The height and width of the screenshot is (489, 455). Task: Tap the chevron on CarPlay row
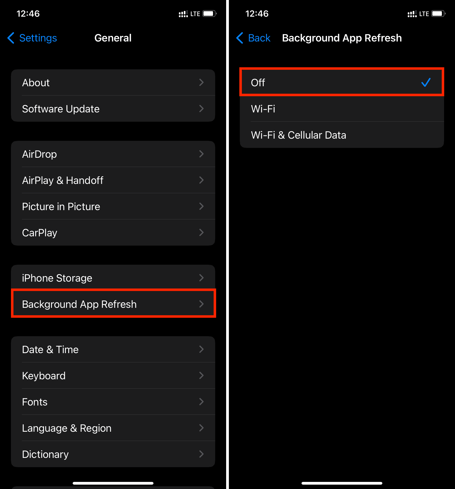202,232
